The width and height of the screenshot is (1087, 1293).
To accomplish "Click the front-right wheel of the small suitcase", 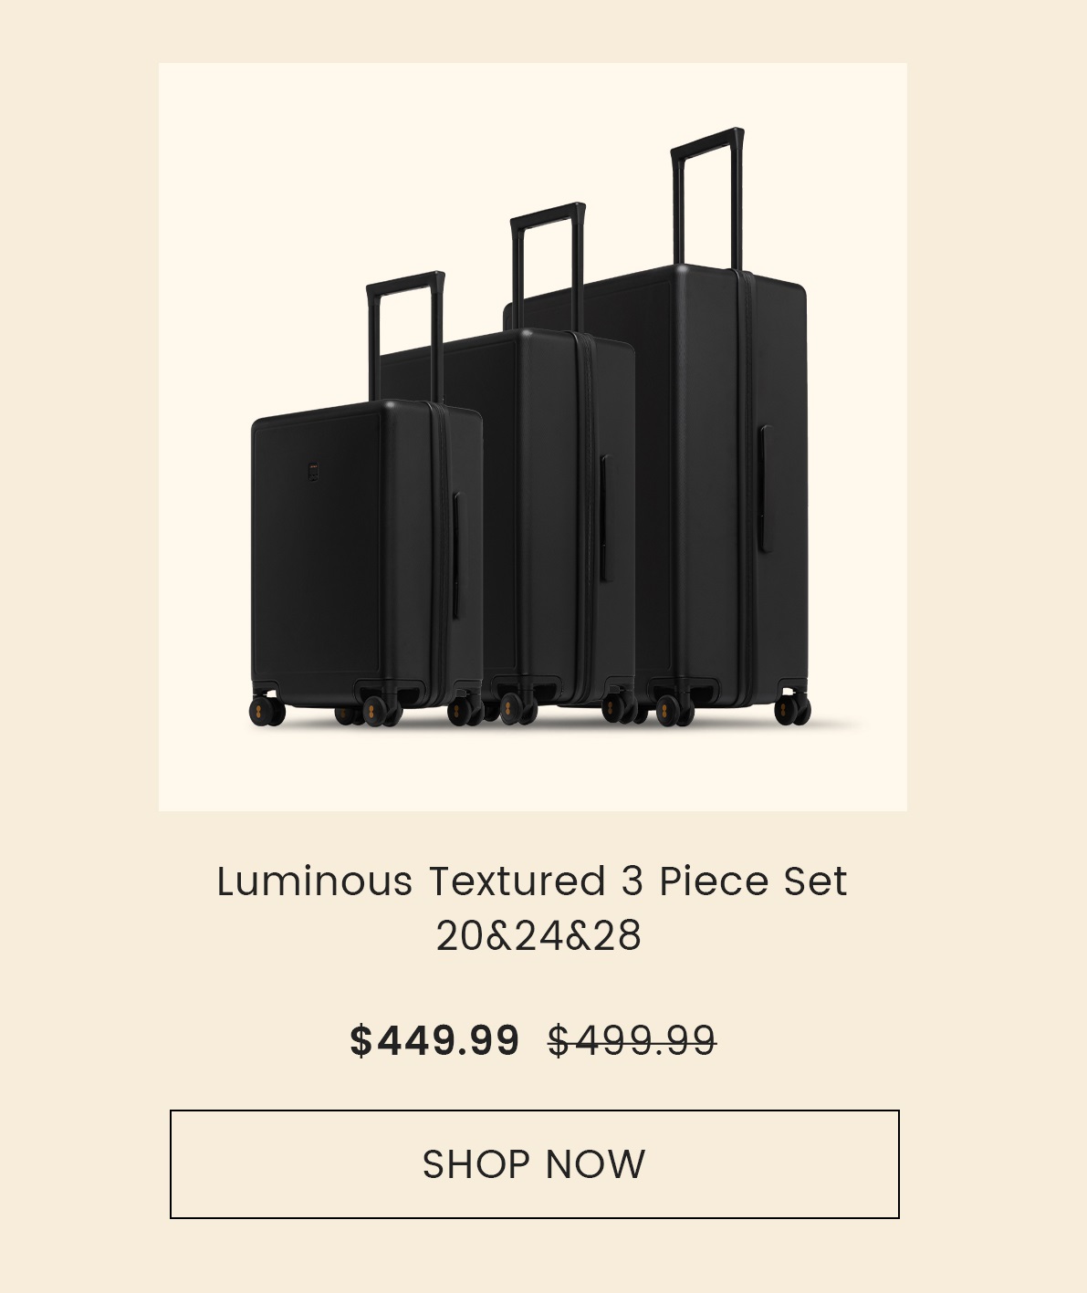I will click(x=464, y=711).
